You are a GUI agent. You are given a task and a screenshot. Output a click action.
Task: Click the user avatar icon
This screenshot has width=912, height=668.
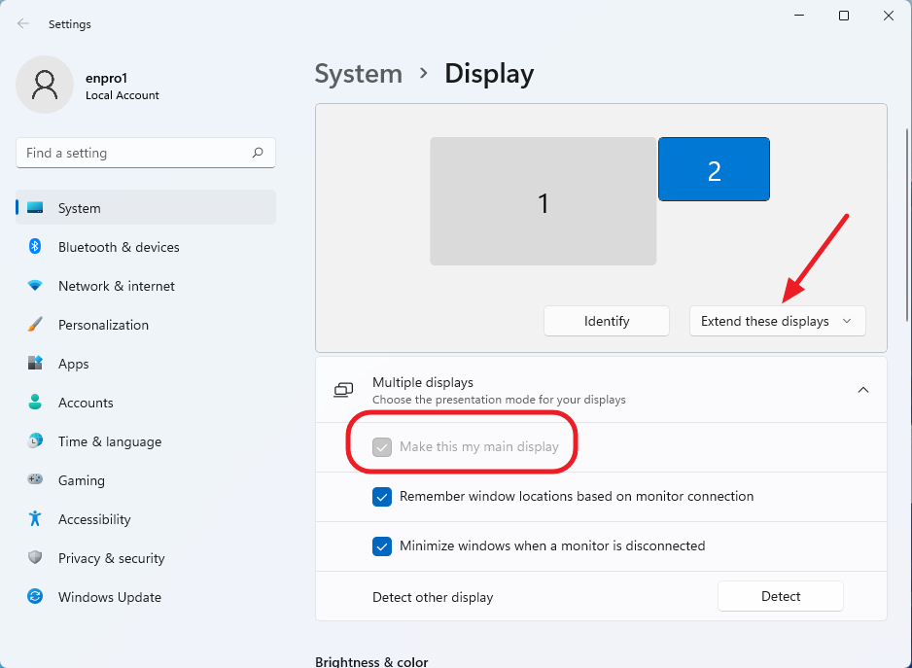[x=45, y=85]
